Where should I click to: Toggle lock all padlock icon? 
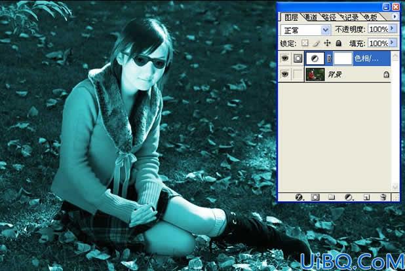coord(339,43)
